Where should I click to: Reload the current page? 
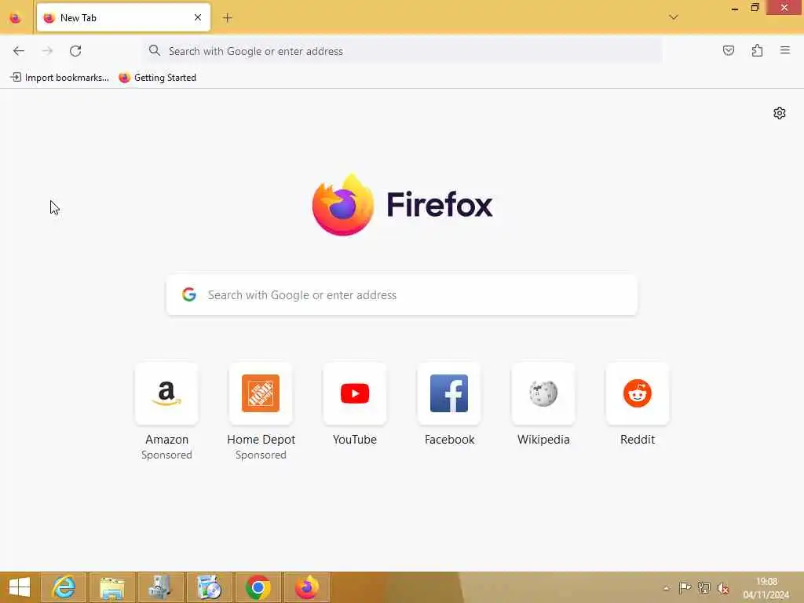coord(75,51)
